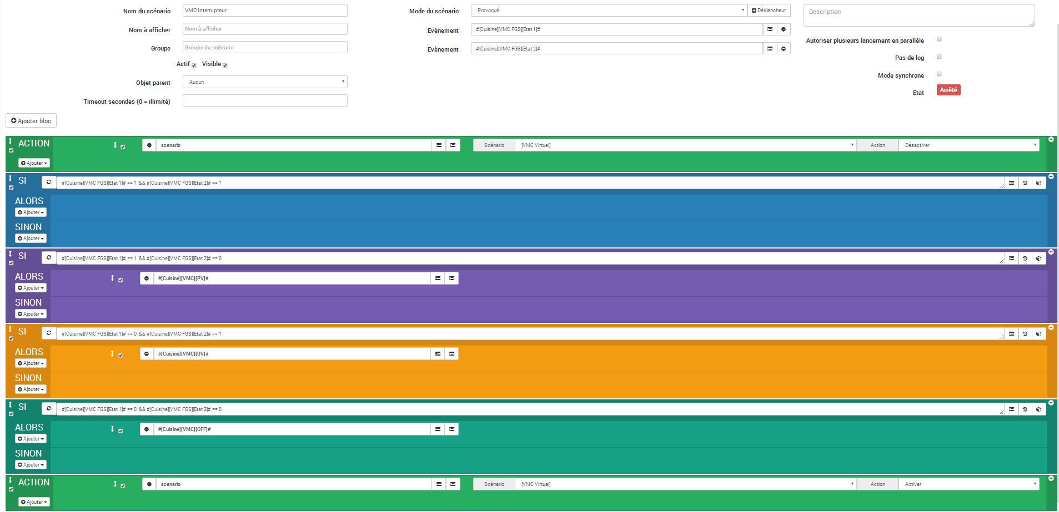
Task: Open Action dropdown showing Désactiver
Action: (969, 145)
